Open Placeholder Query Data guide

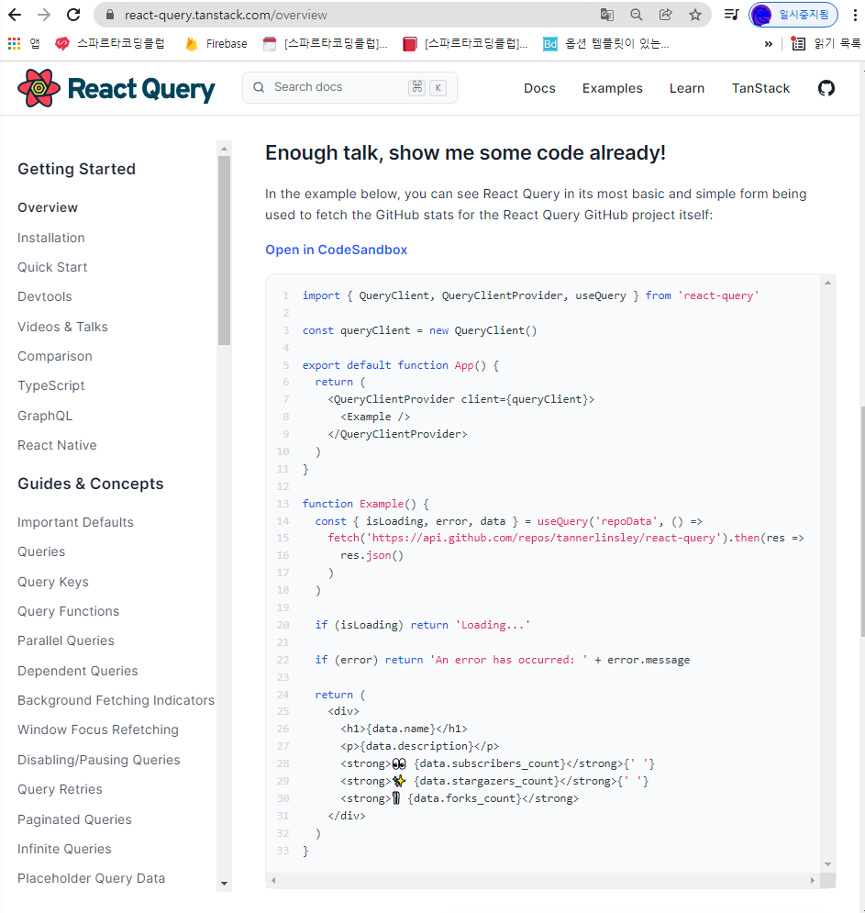point(92,878)
